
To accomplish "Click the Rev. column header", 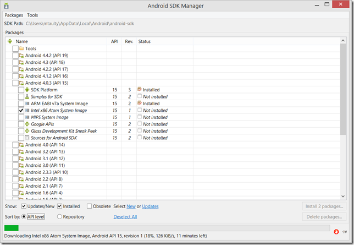I will coord(129,41).
